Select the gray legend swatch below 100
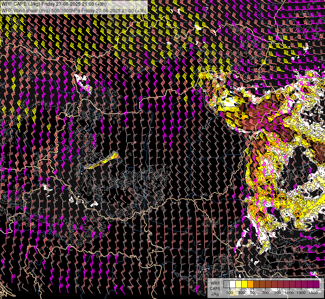Image resolution: width=325 pixels, height=299 pixels. [226, 284]
